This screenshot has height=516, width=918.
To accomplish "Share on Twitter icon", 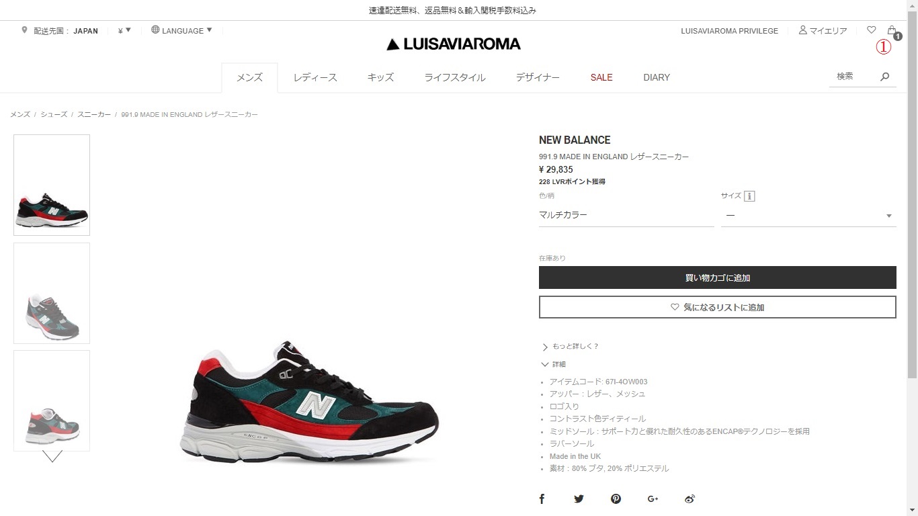I will 579,499.
